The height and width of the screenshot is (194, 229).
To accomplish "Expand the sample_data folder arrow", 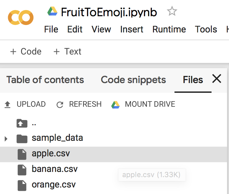I will (x=6, y=139).
